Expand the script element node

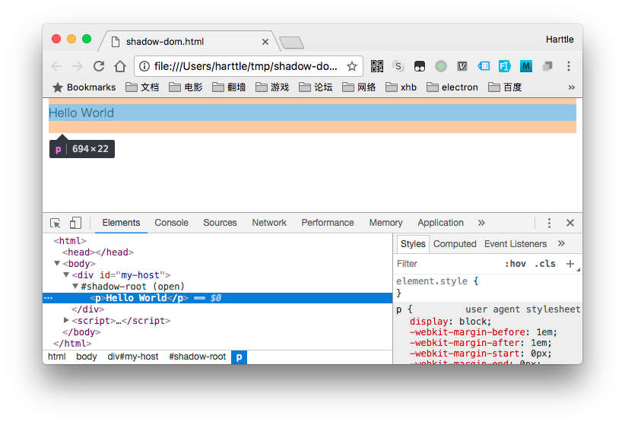coord(66,321)
